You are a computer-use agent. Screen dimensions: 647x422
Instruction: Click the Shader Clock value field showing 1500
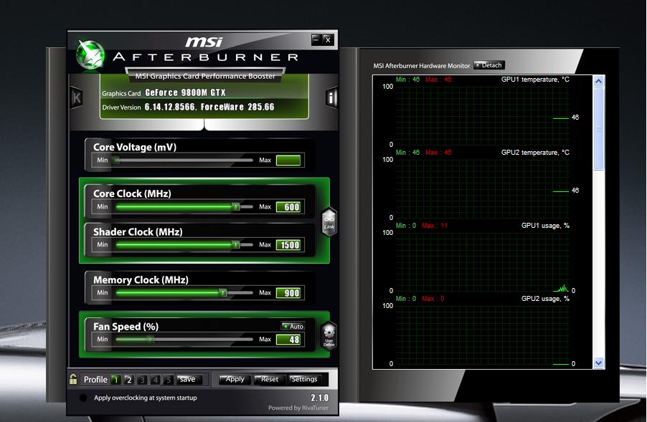[x=288, y=245]
